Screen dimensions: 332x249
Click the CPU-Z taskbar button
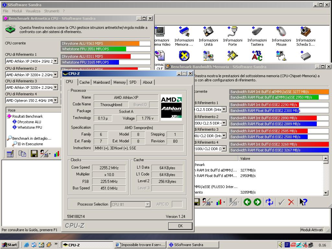(88, 245)
